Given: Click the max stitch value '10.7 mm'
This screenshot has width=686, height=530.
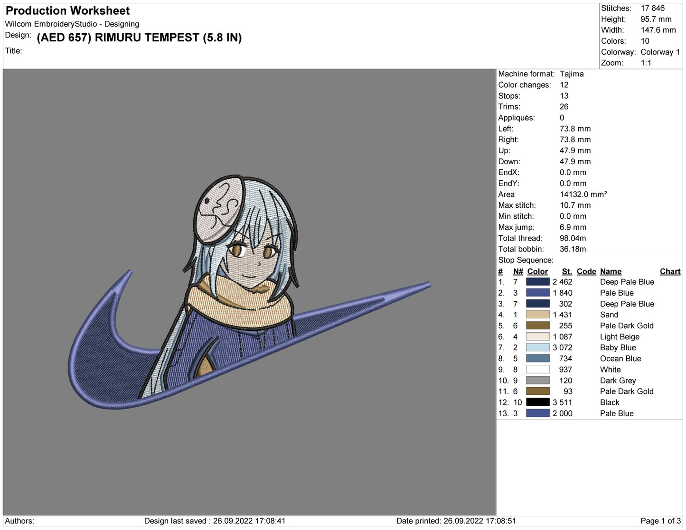Looking at the screenshot, I should [x=575, y=205].
